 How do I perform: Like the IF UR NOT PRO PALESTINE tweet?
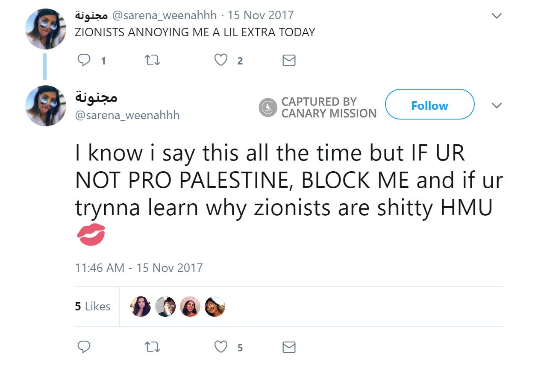point(220,347)
